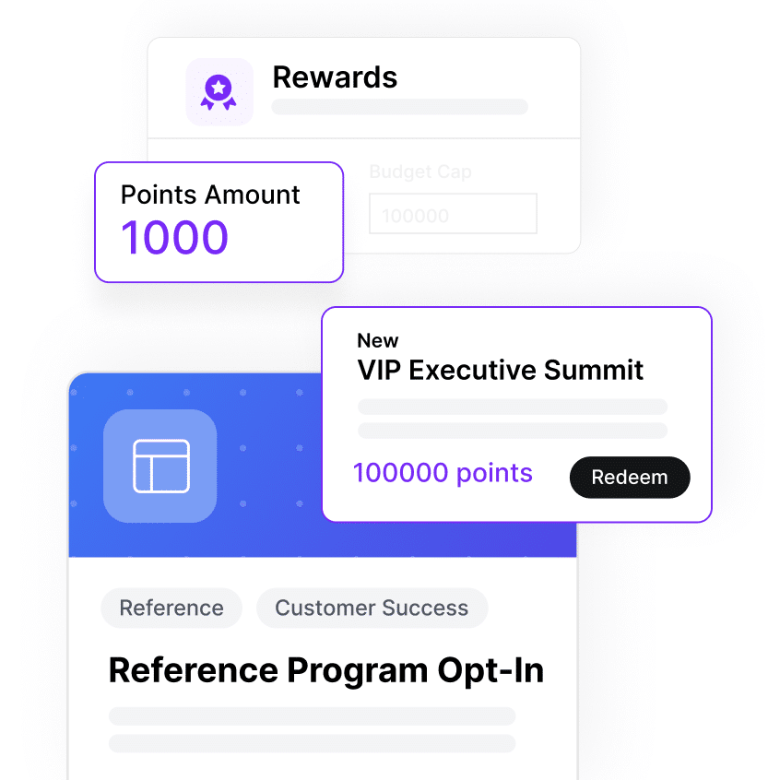Screen dimensions: 780x780
Task: Click the Budget Cap input field
Action: pyautogui.click(x=453, y=214)
